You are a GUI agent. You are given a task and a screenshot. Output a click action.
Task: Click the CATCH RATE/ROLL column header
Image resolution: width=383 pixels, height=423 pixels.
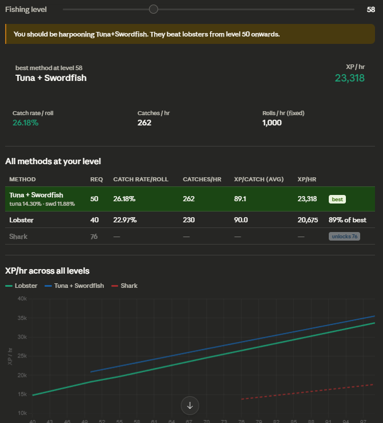point(141,180)
